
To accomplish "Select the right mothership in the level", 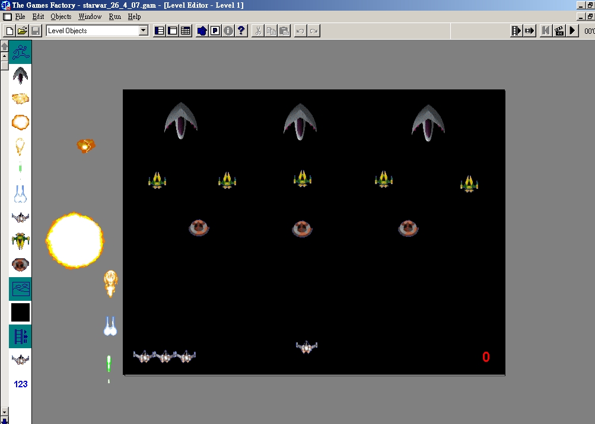I will (428, 123).
